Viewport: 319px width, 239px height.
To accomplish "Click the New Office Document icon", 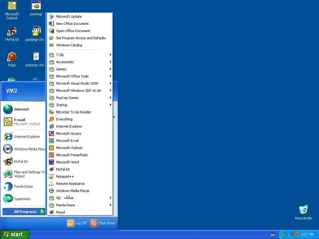I will point(51,24).
